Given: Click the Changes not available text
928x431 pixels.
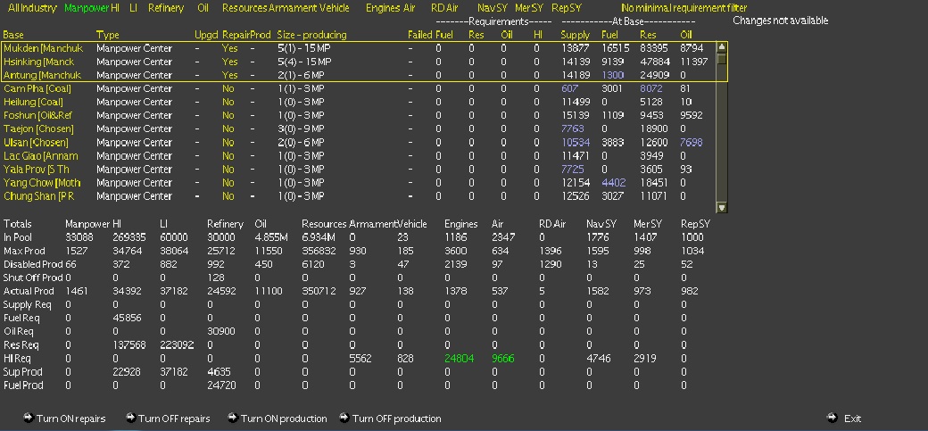Looking at the screenshot, I should (780, 21).
